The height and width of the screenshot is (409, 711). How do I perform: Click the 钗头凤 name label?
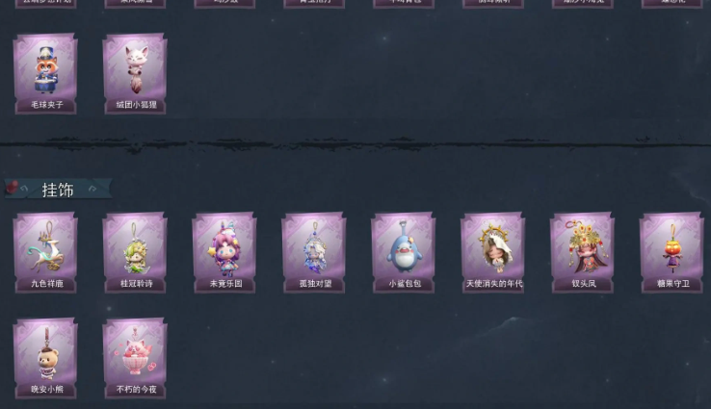(x=584, y=284)
